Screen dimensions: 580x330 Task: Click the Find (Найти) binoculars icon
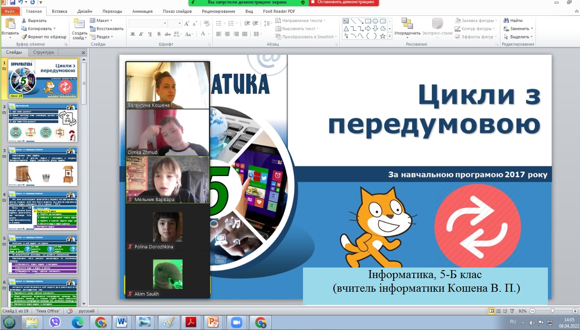pos(506,21)
